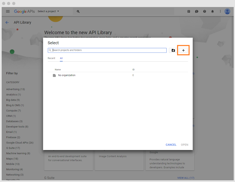The height and width of the screenshot is (182, 235).
Task: Open the hamburger navigation menu
Action: click(x=8, y=11)
